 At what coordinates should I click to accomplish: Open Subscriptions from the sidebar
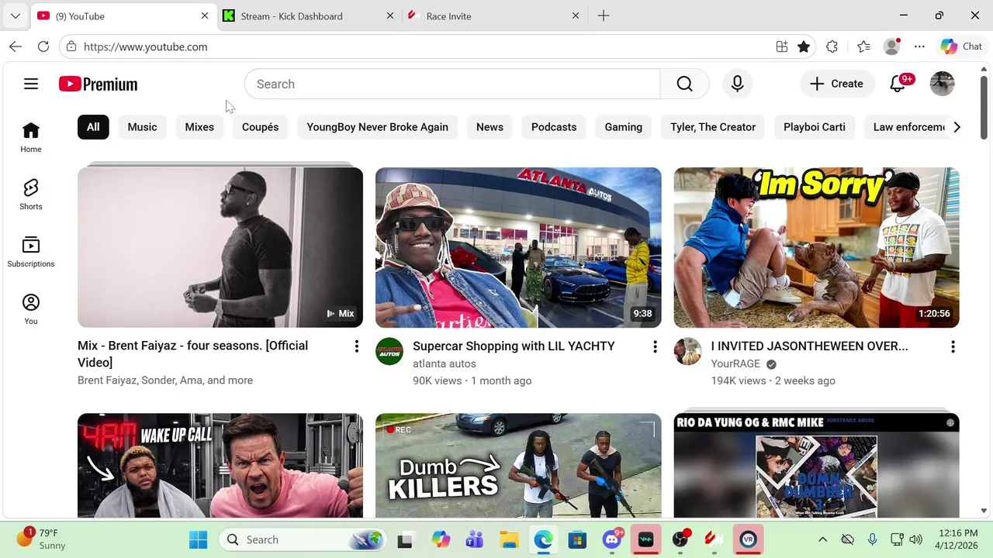(31, 252)
